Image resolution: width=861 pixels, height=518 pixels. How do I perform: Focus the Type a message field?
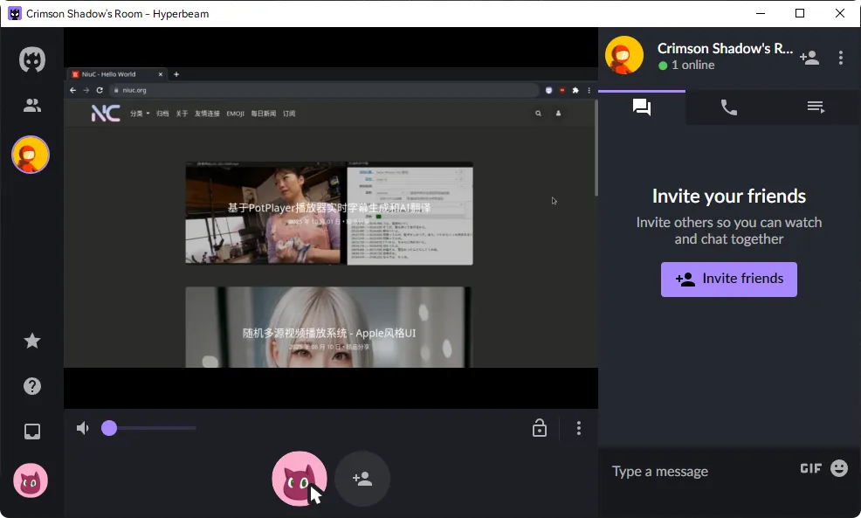[x=699, y=472]
